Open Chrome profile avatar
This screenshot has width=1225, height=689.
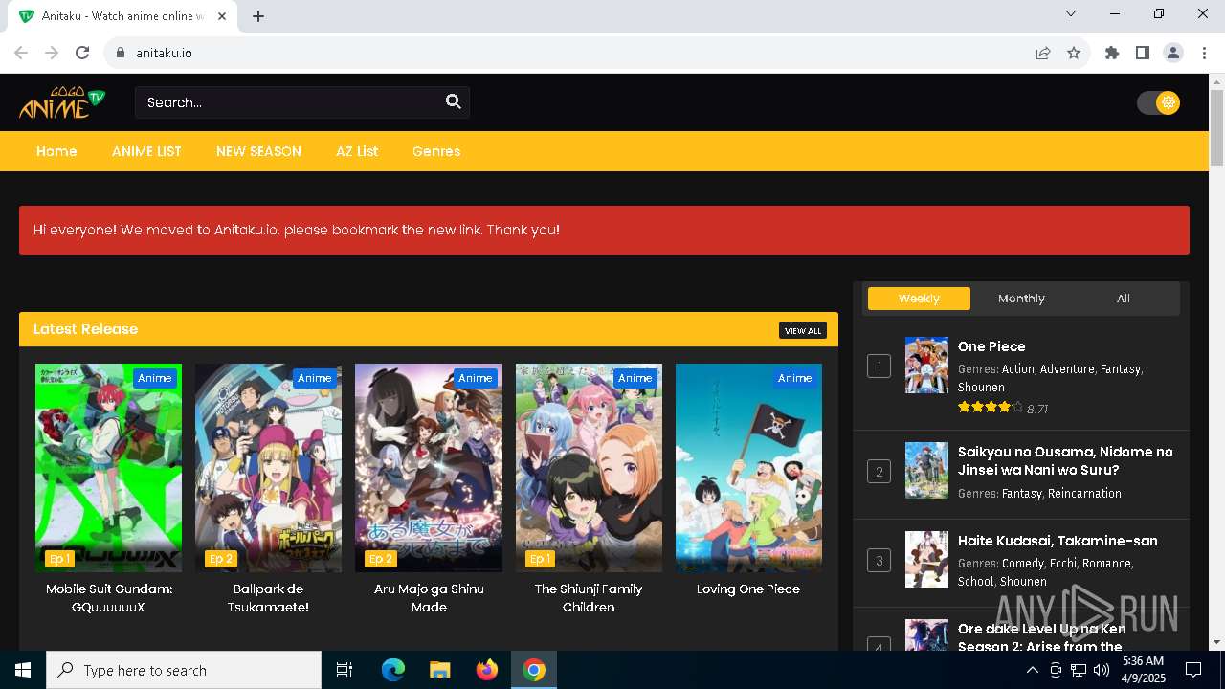[1173, 53]
